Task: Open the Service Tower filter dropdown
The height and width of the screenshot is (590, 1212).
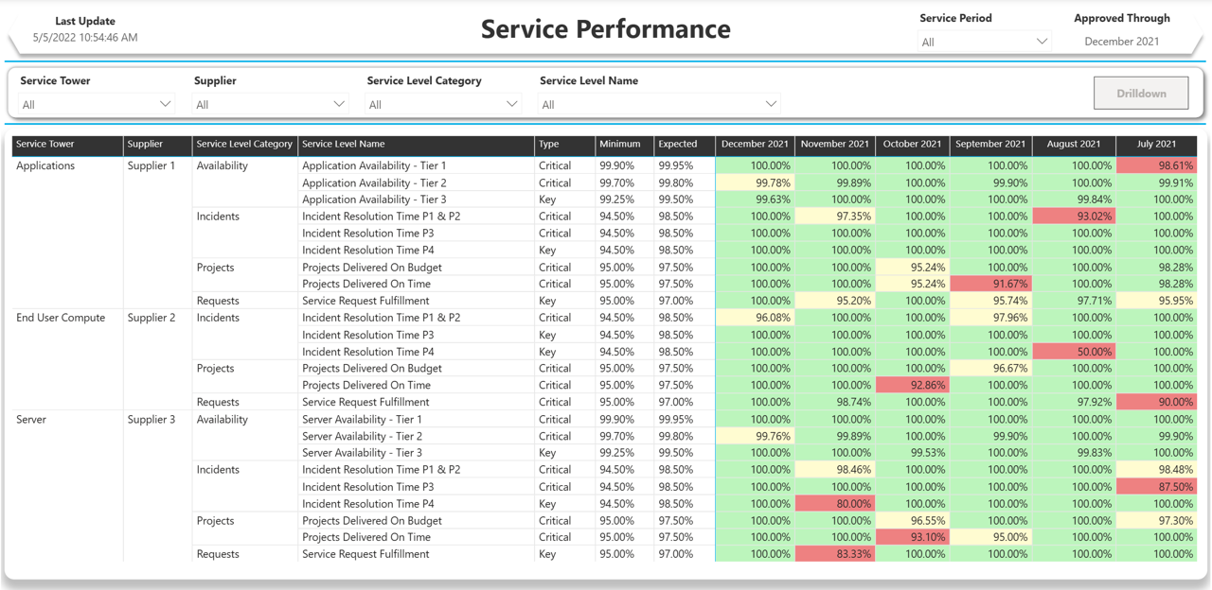Action: coord(95,104)
